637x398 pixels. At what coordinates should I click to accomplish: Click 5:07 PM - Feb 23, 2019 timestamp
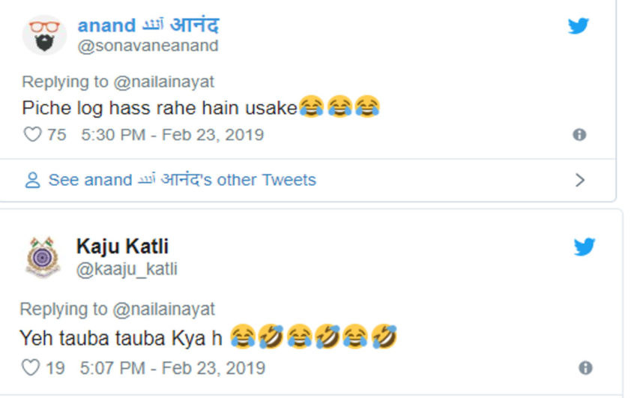[x=172, y=369]
